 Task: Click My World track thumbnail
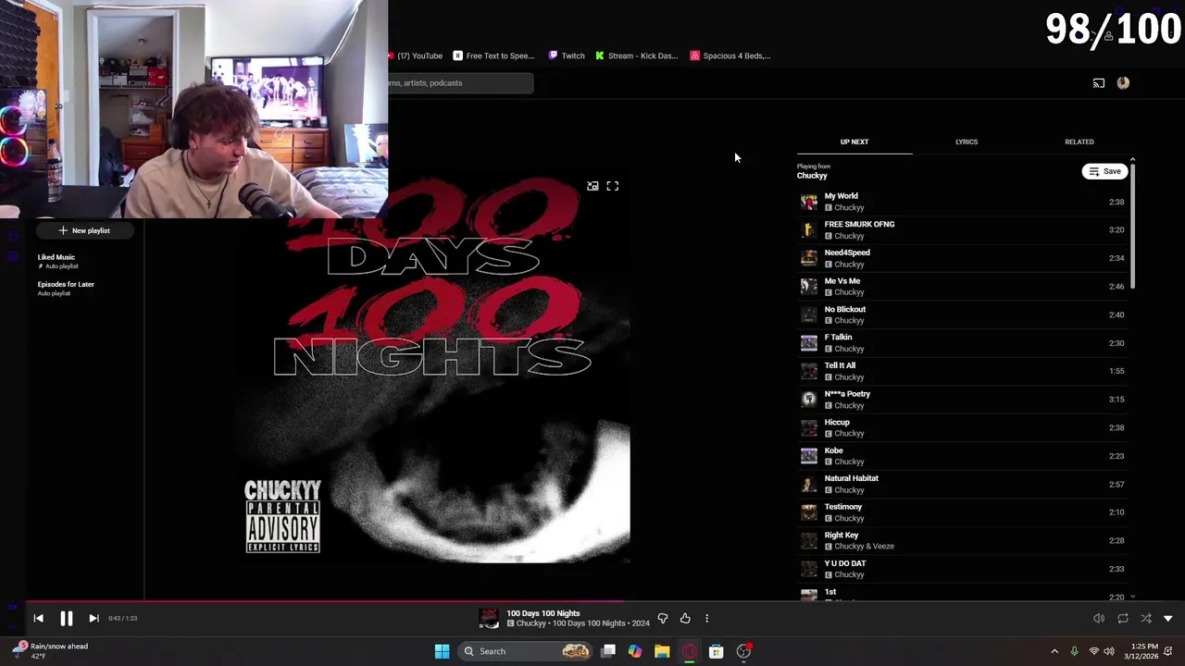[809, 202]
